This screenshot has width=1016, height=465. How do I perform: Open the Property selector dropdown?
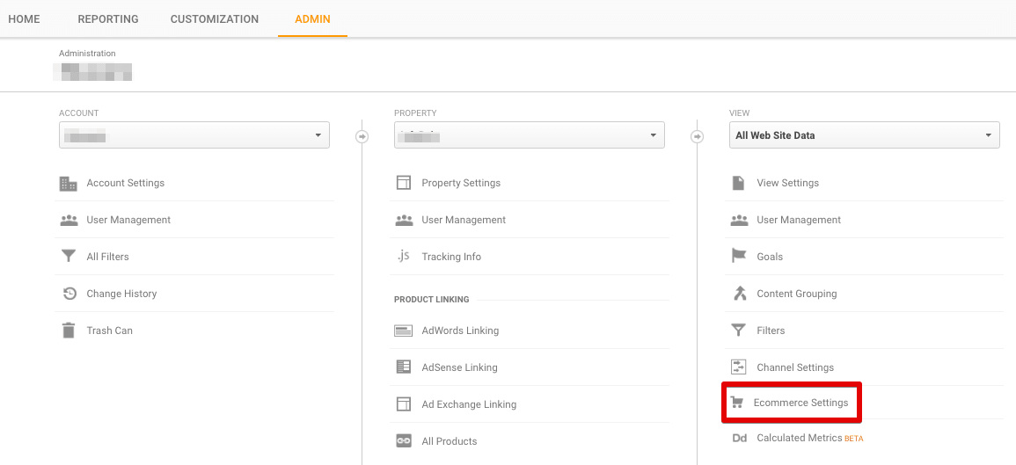click(x=530, y=135)
